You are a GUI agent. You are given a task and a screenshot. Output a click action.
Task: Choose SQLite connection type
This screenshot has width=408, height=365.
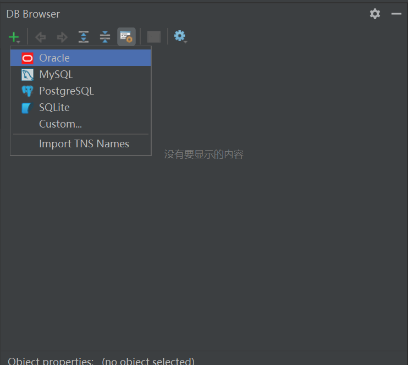(x=80, y=107)
